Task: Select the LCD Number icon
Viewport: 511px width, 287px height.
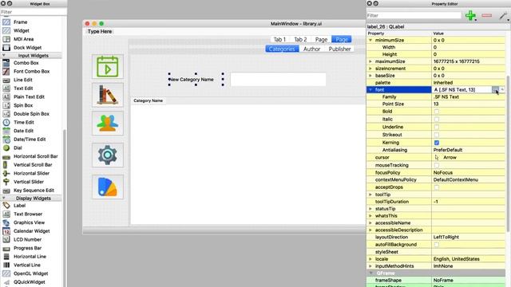Action: click(6, 239)
